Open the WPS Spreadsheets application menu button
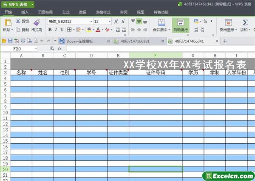255x181 pixels. pos(18,4)
